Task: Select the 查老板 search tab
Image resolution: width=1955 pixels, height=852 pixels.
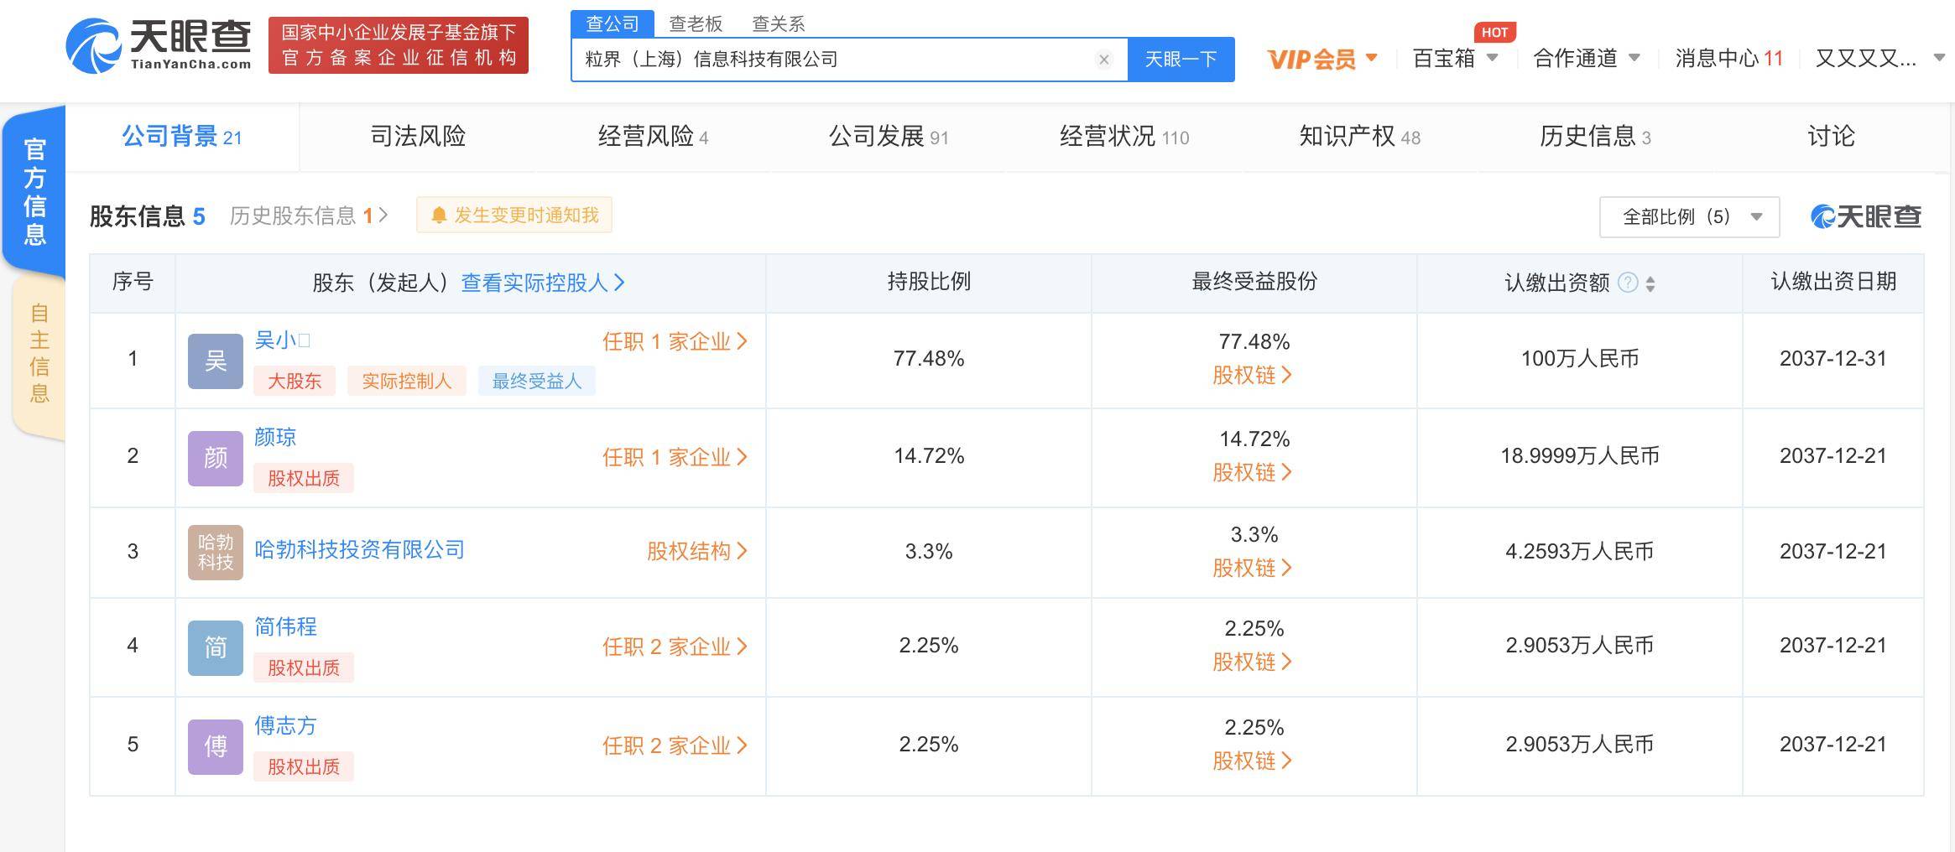Action: (696, 23)
